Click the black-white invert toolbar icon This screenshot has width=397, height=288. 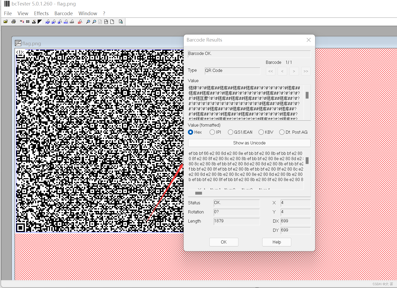(40, 22)
